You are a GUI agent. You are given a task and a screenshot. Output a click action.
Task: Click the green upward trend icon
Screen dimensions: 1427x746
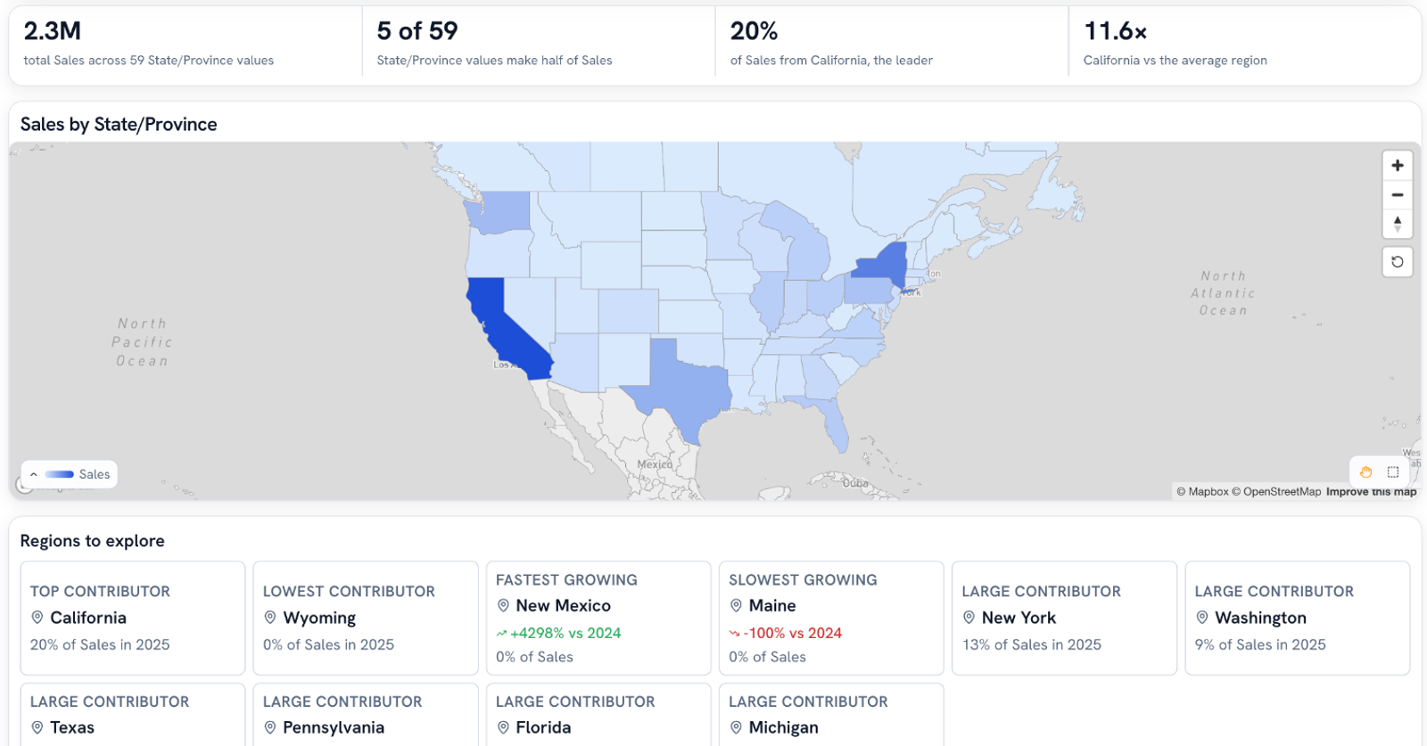[501, 634]
